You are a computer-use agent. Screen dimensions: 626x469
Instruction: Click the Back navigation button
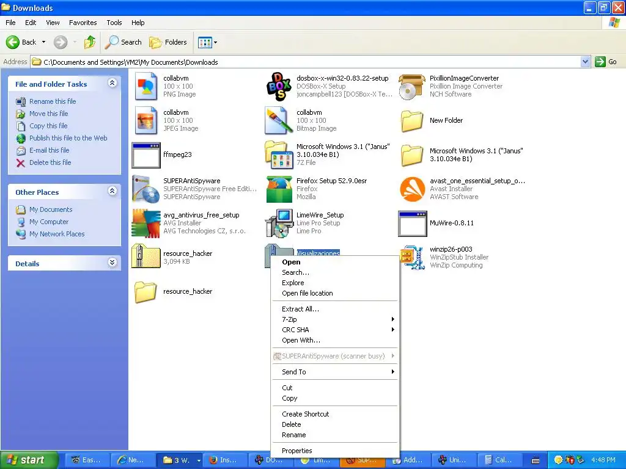[21, 42]
